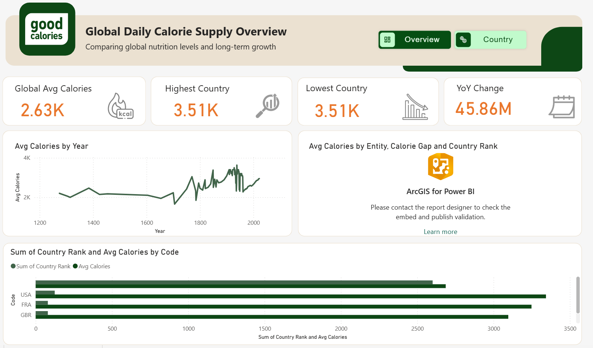Screen dimensions: 593x348
Task: Click the 1800 year axis label
Action: (200, 223)
